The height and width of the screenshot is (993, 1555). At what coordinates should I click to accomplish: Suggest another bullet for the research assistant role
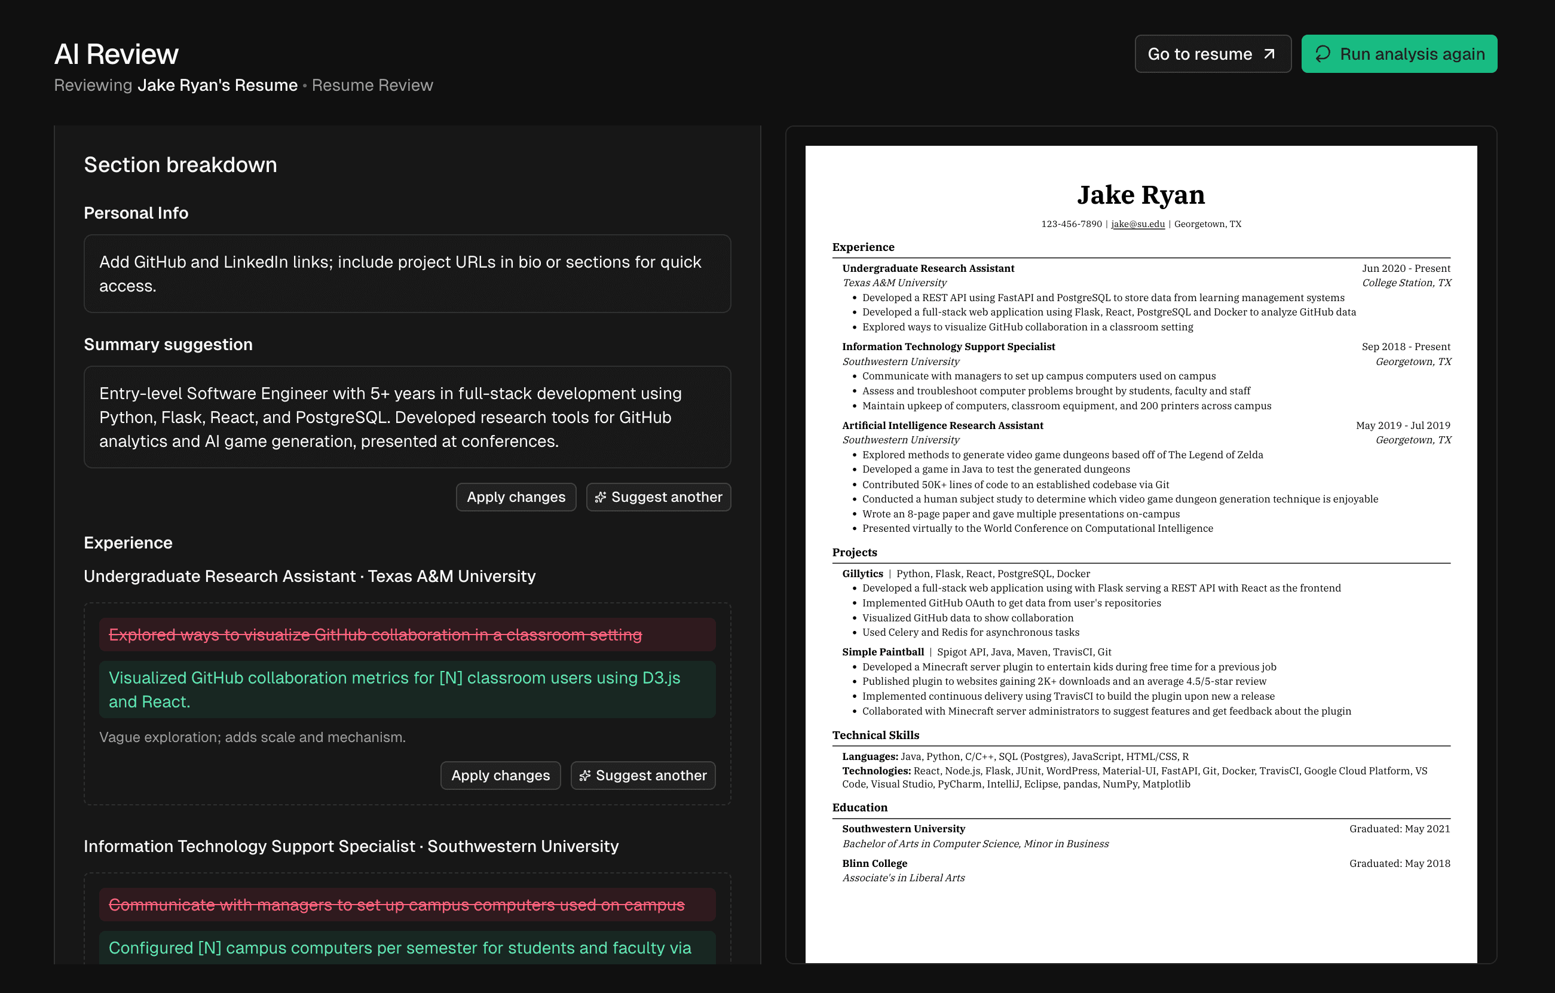click(642, 776)
